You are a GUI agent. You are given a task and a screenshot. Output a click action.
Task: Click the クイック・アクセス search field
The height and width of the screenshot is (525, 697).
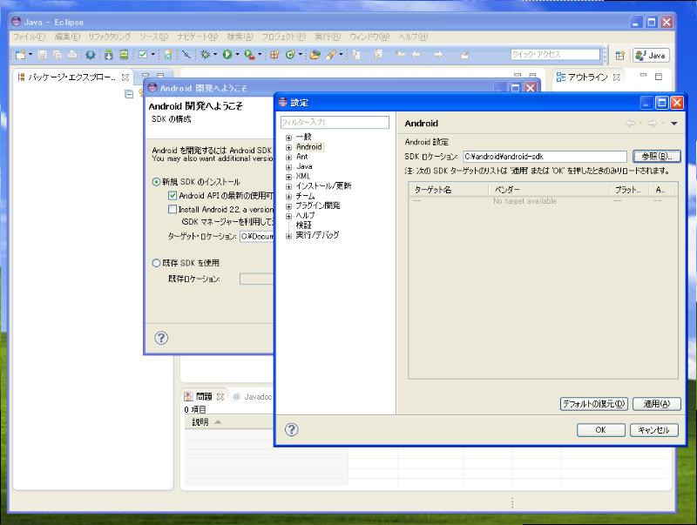556,55
